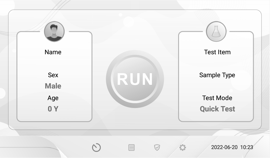
Task: Click the 10:23 clock display
Action: tap(247, 147)
